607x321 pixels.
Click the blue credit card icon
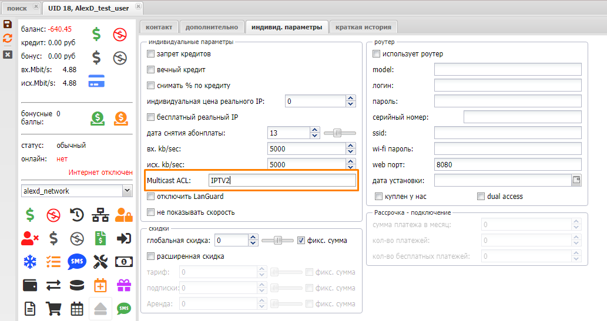(96, 82)
